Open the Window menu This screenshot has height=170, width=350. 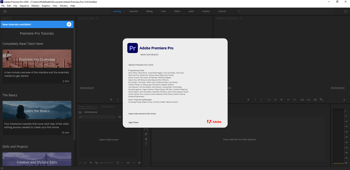(x=64, y=6)
